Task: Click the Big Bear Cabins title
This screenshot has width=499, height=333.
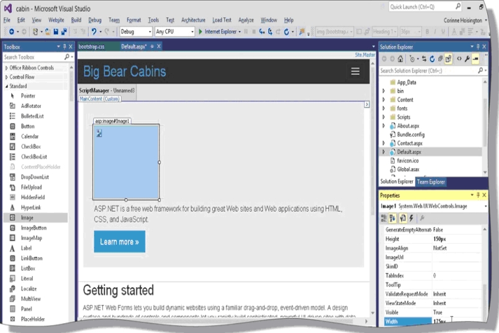Action: pyautogui.click(x=124, y=71)
